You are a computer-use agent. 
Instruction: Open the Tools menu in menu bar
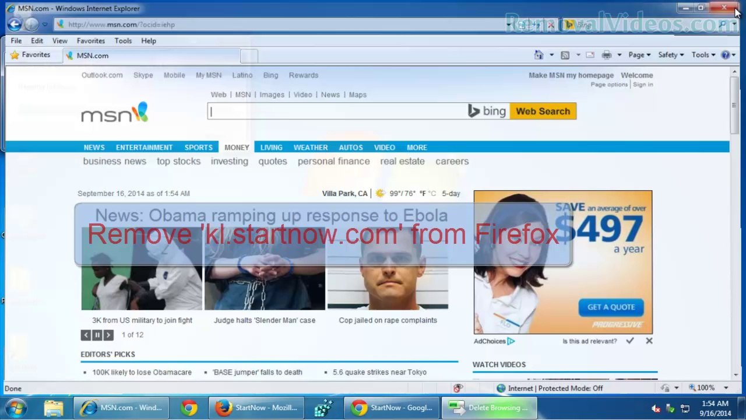pyautogui.click(x=123, y=41)
